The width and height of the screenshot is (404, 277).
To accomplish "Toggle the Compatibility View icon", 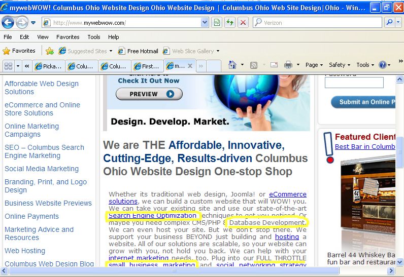I will click(x=217, y=23).
